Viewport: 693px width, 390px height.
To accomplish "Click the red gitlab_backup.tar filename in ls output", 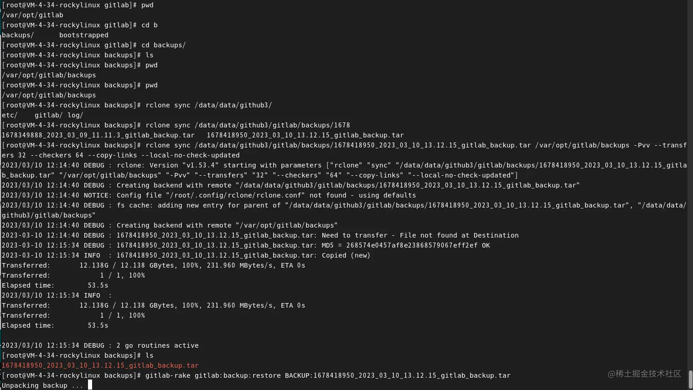I will (x=100, y=365).
